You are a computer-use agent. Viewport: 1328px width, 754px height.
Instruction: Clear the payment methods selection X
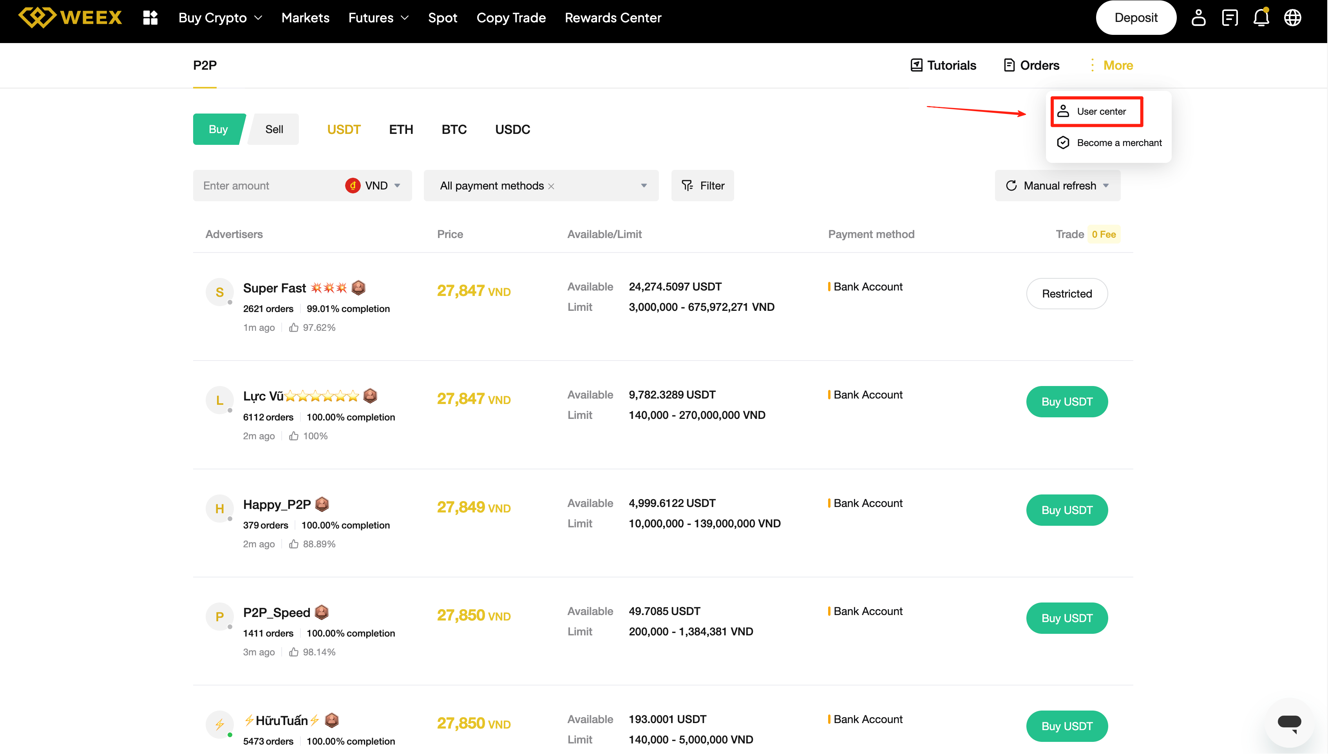coord(551,186)
